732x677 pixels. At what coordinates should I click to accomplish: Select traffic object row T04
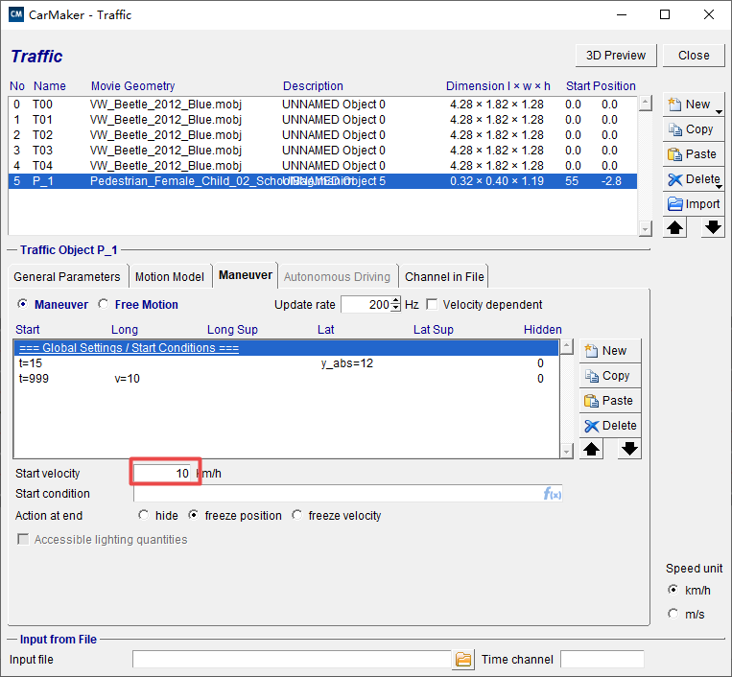tap(322, 166)
